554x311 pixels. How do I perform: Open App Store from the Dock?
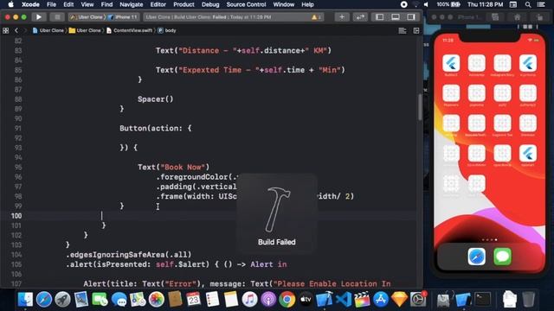pyautogui.click(x=381, y=300)
